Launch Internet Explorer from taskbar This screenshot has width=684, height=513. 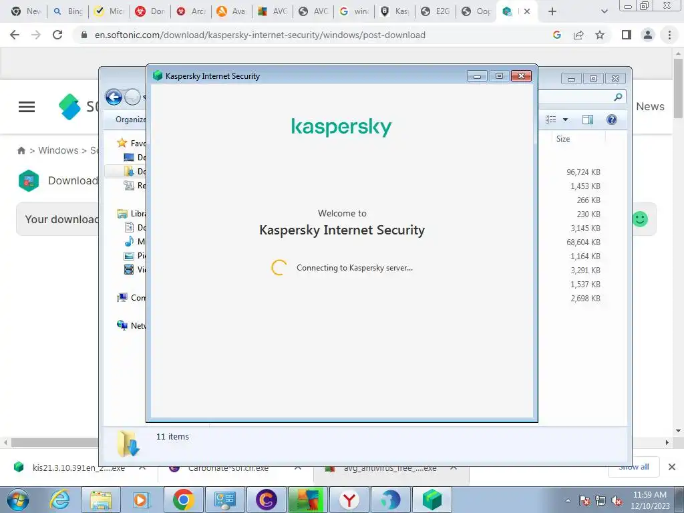[x=59, y=500]
